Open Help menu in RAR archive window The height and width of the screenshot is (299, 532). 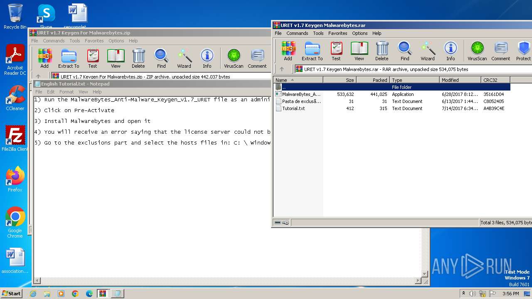tap(377, 33)
